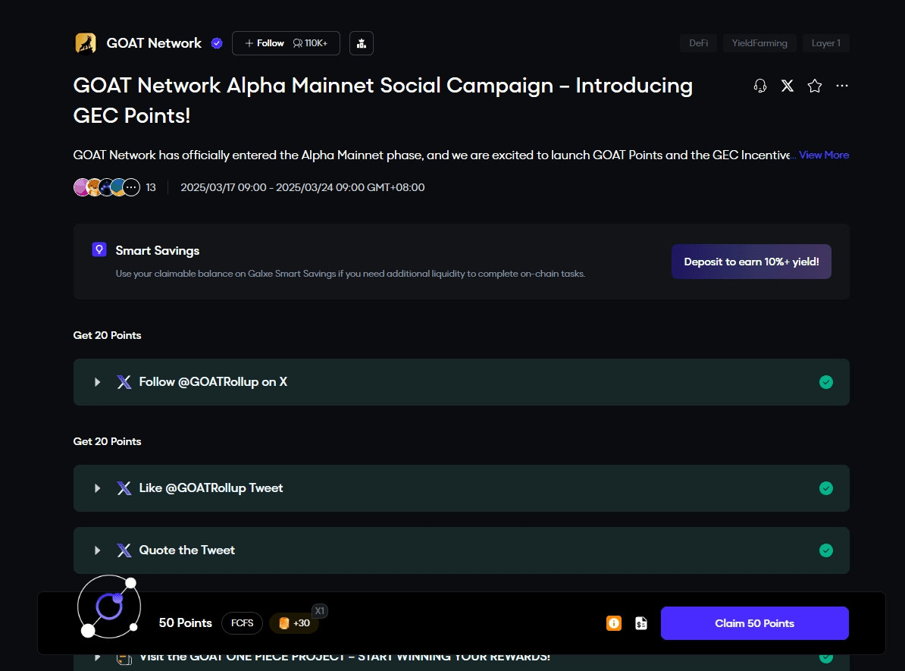Select the DeFi tag

click(698, 43)
